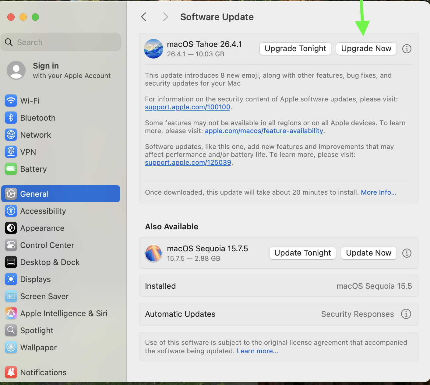This screenshot has height=385, width=430.
Task: Click Upgrade Tonight button
Action: coord(295,49)
